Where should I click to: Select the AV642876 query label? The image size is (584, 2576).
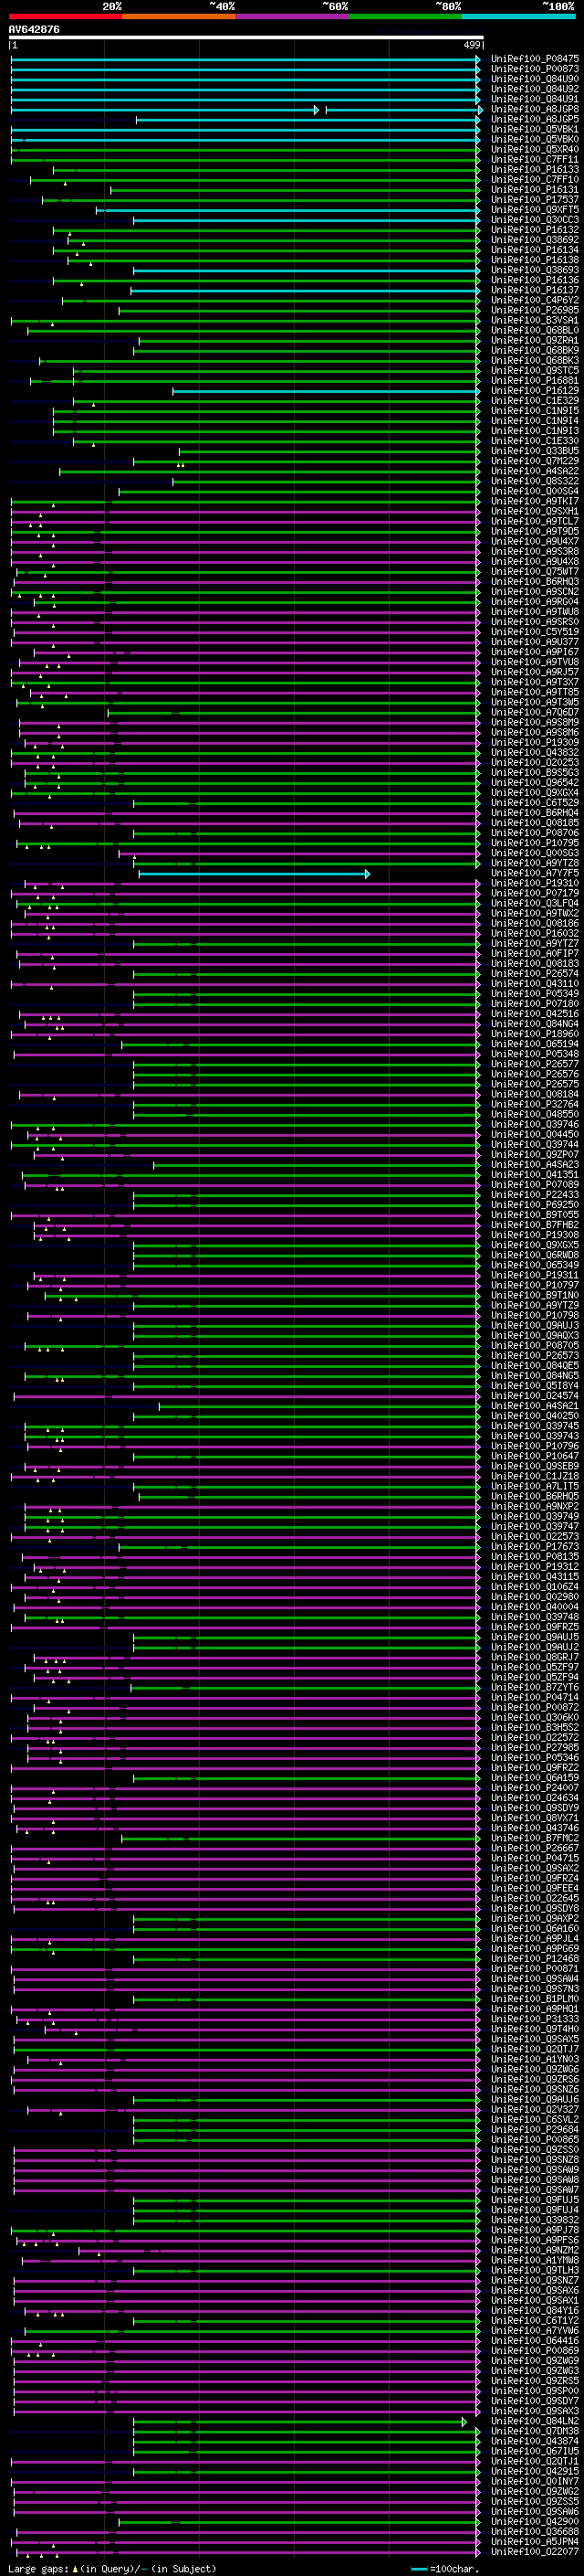click(34, 29)
